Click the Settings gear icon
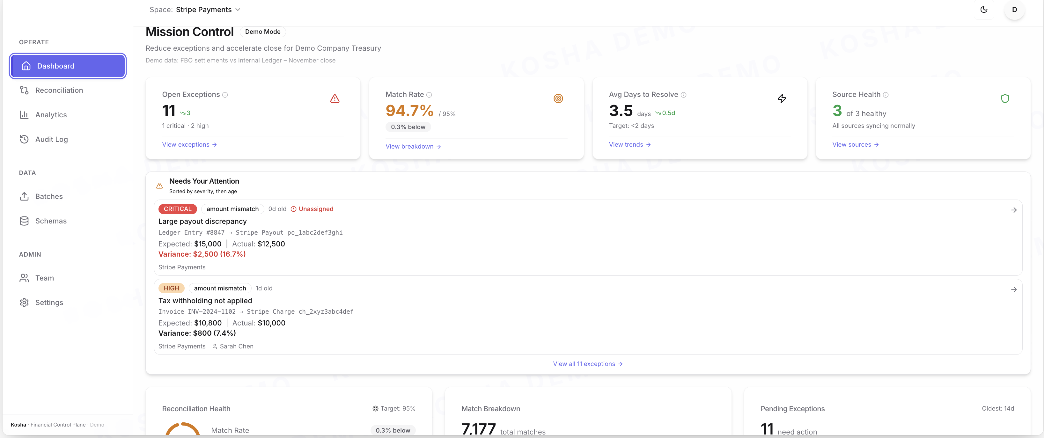 pyautogui.click(x=24, y=303)
